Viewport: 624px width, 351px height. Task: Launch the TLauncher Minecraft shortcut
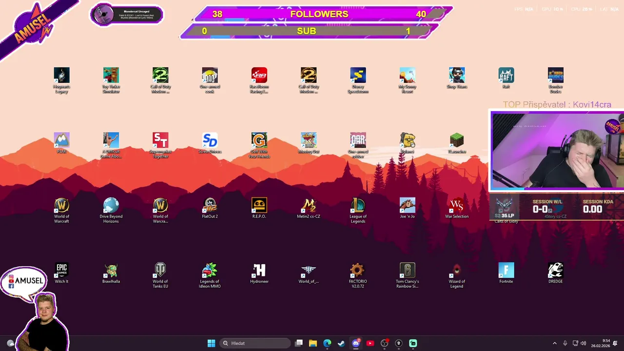pos(457,143)
